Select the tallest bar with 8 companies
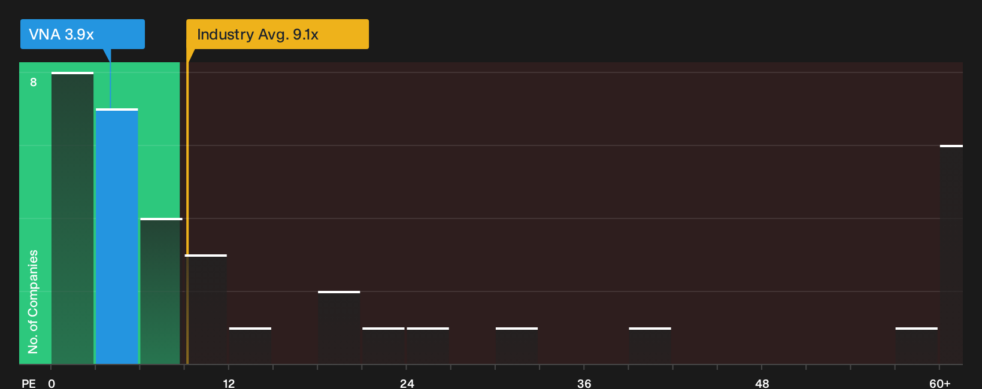982x389 pixels. [x=72, y=218]
